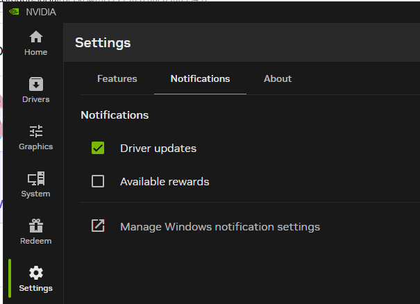Enable the Available rewards checkbox
The height and width of the screenshot is (304, 420).
click(x=98, y=181)
